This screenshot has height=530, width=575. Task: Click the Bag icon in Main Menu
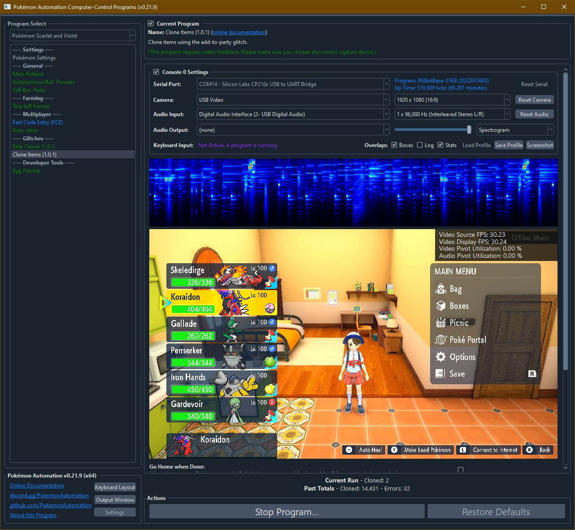[x=440, y=289]
